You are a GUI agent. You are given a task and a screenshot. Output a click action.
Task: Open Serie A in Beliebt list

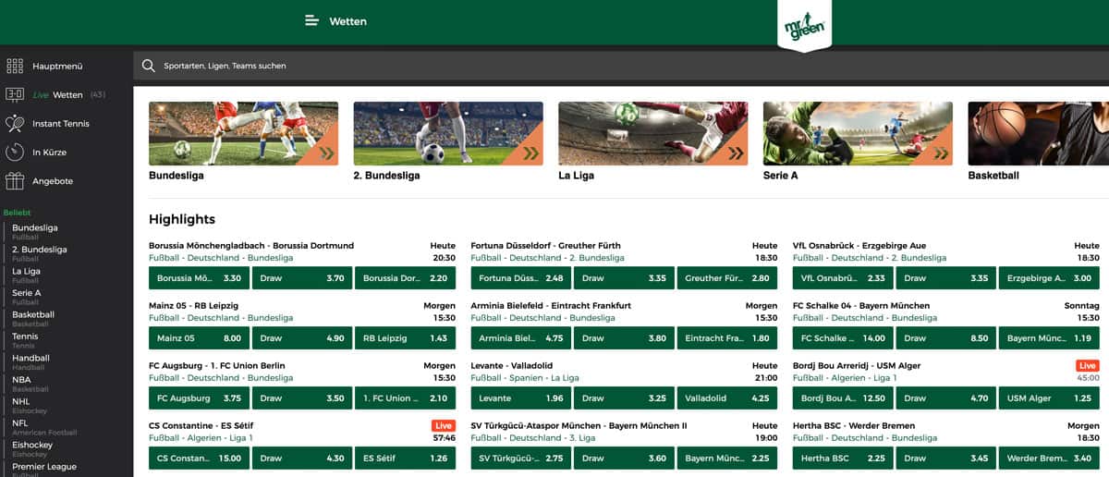point(27,293)
